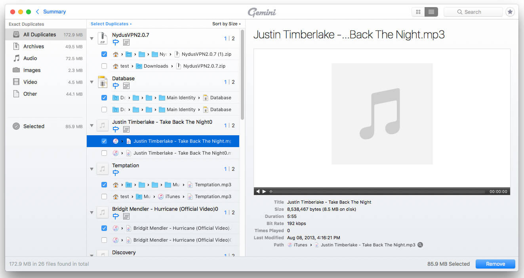Uncheck highlighted Take Back The Night.mp3 checkbox
524x278 pixels.
pos(104,141)
